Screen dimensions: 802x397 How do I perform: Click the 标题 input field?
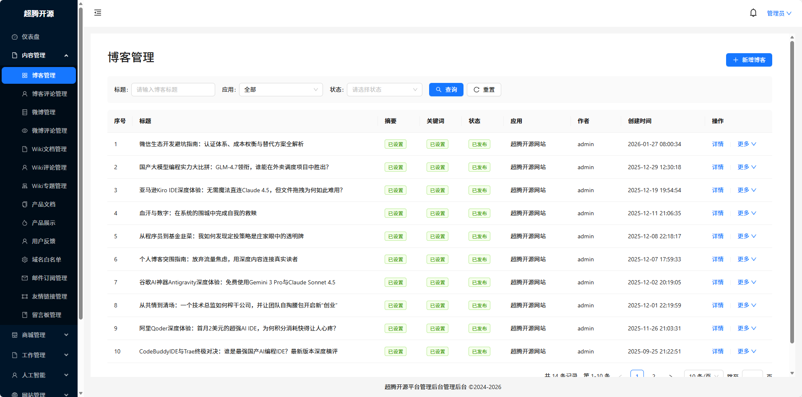(x=173, y=89)
